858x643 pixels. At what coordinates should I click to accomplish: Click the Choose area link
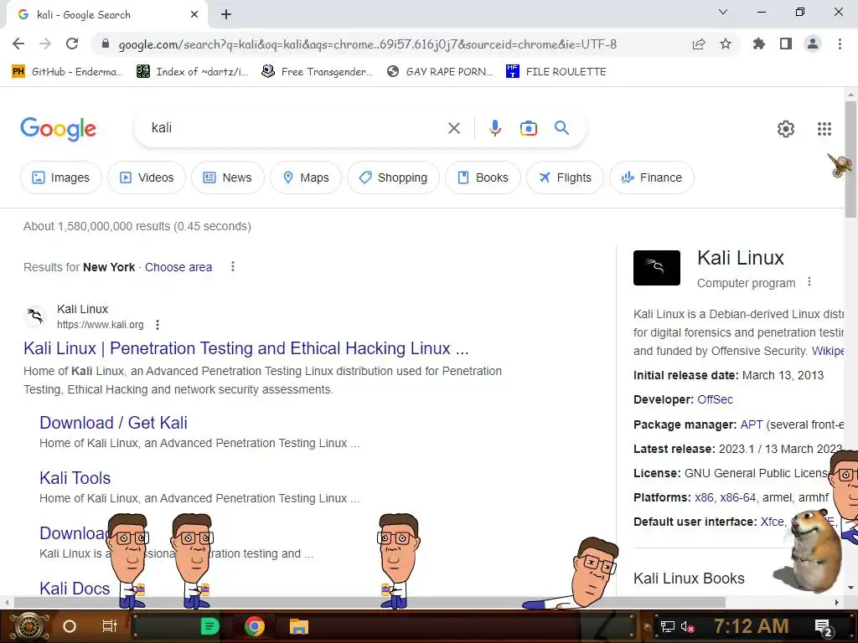178,267
